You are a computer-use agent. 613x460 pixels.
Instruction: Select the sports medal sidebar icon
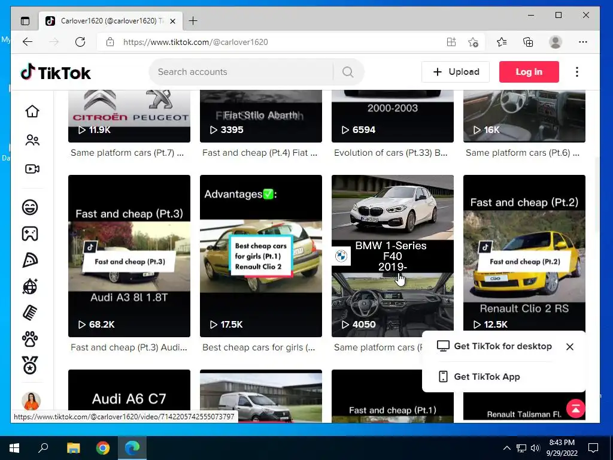30,365
